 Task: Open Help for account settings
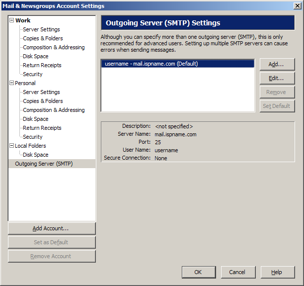click(277, 272)
